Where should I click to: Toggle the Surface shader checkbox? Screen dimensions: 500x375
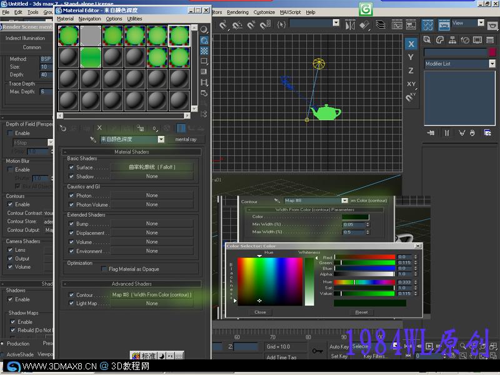[x=72, y=167]
